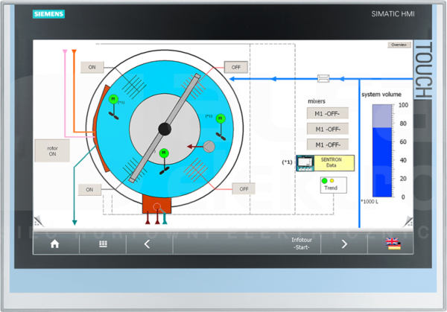Click the scale value 20
The image size is (447, 312).
tap(403, 179)
